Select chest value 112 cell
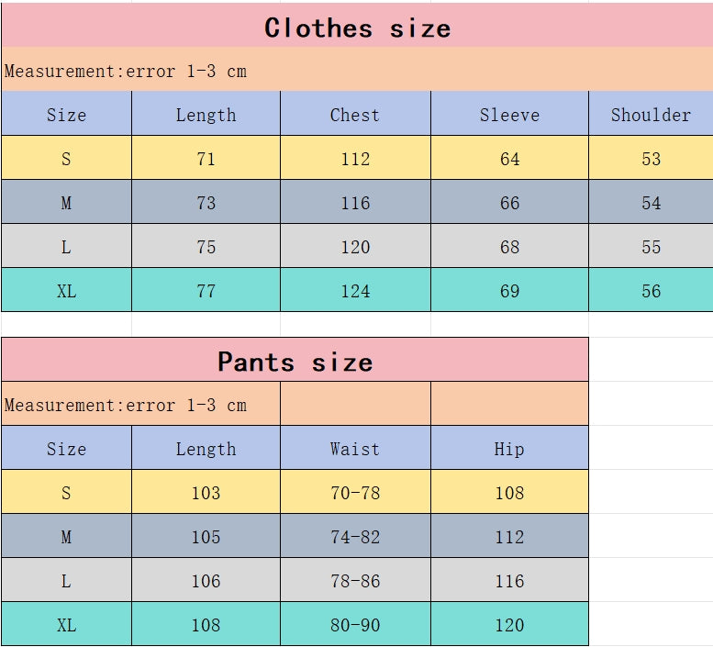 pos(355,159)
